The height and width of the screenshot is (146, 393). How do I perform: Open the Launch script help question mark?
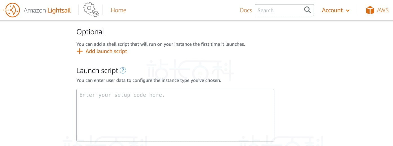pyautogui.click(x=123, y=70)
